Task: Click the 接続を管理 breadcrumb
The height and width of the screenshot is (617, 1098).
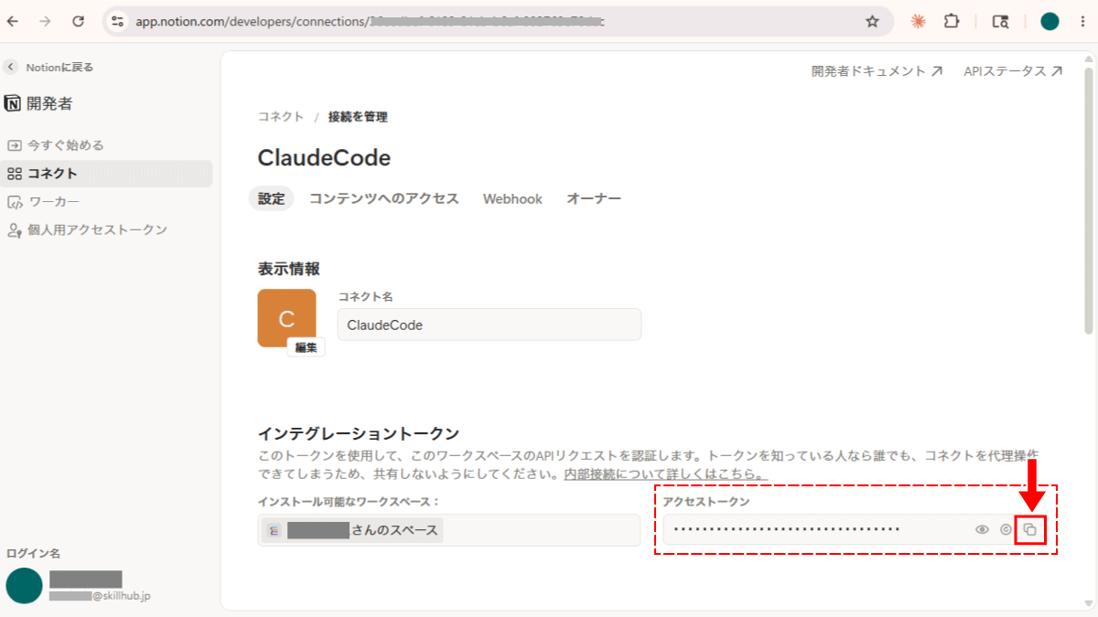Action: click(x=358, y=117)
